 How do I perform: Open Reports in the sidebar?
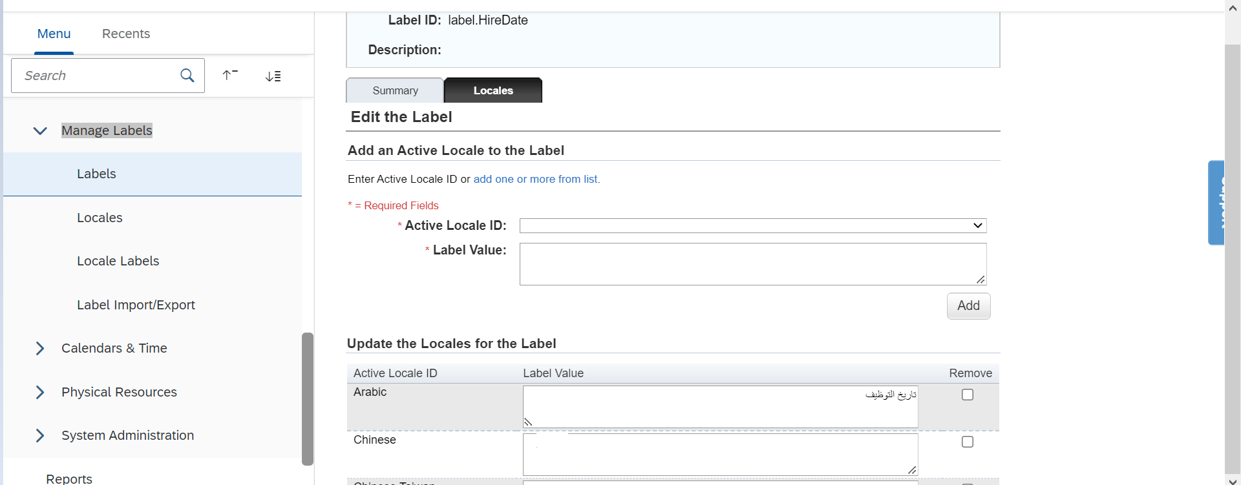click(69, 479)
